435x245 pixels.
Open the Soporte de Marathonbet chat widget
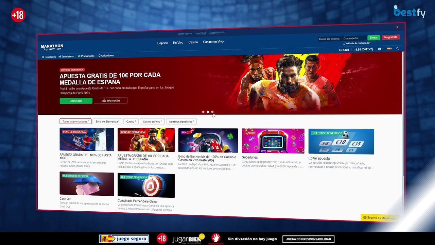coord(380,218)
